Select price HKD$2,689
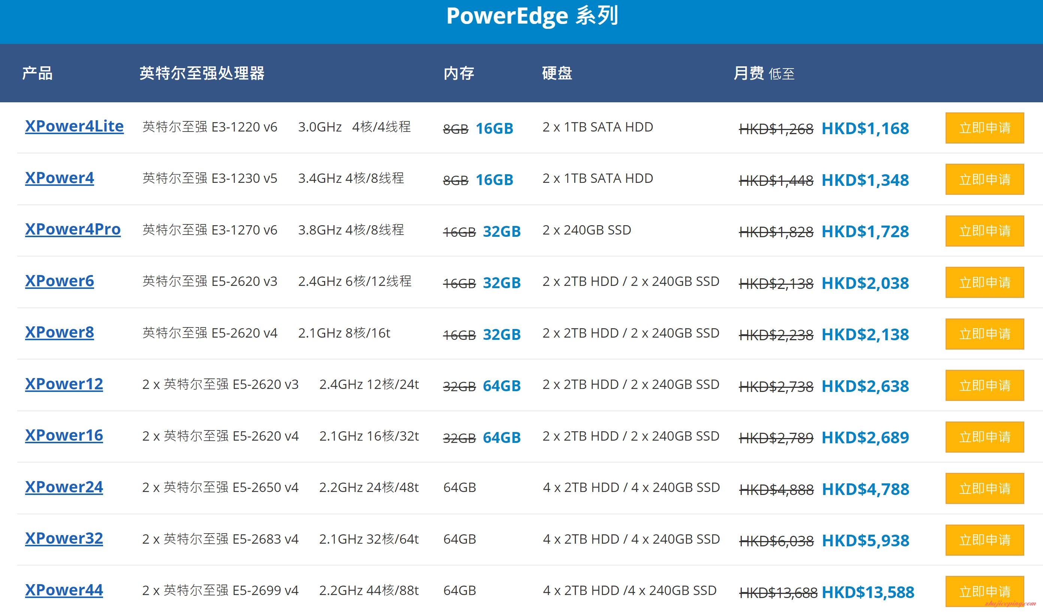 (x=865, y=437)
